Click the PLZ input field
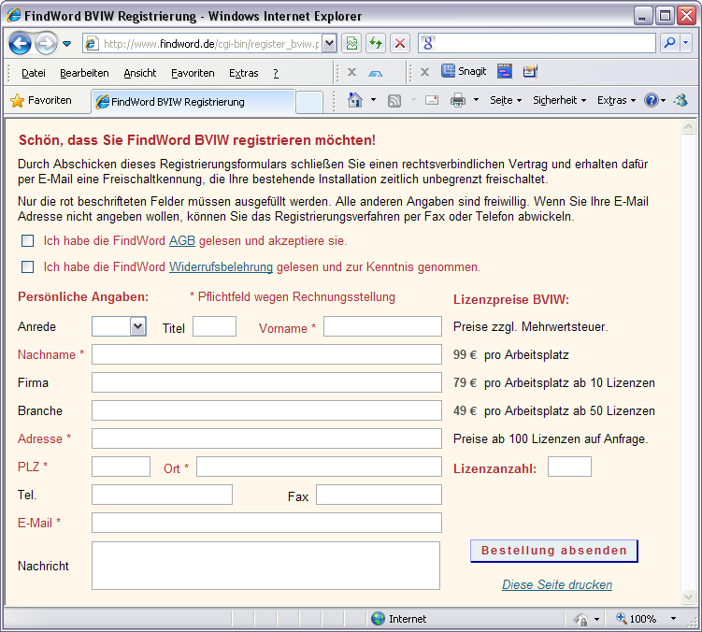 point(121,467)
